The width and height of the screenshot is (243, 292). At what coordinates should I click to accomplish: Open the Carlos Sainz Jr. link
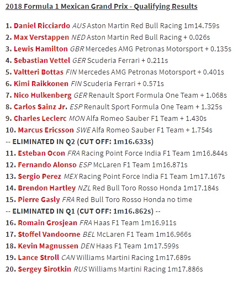[x=41, y=107]
